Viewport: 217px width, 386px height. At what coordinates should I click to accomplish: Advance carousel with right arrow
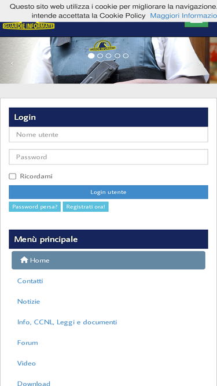[199, 63]
